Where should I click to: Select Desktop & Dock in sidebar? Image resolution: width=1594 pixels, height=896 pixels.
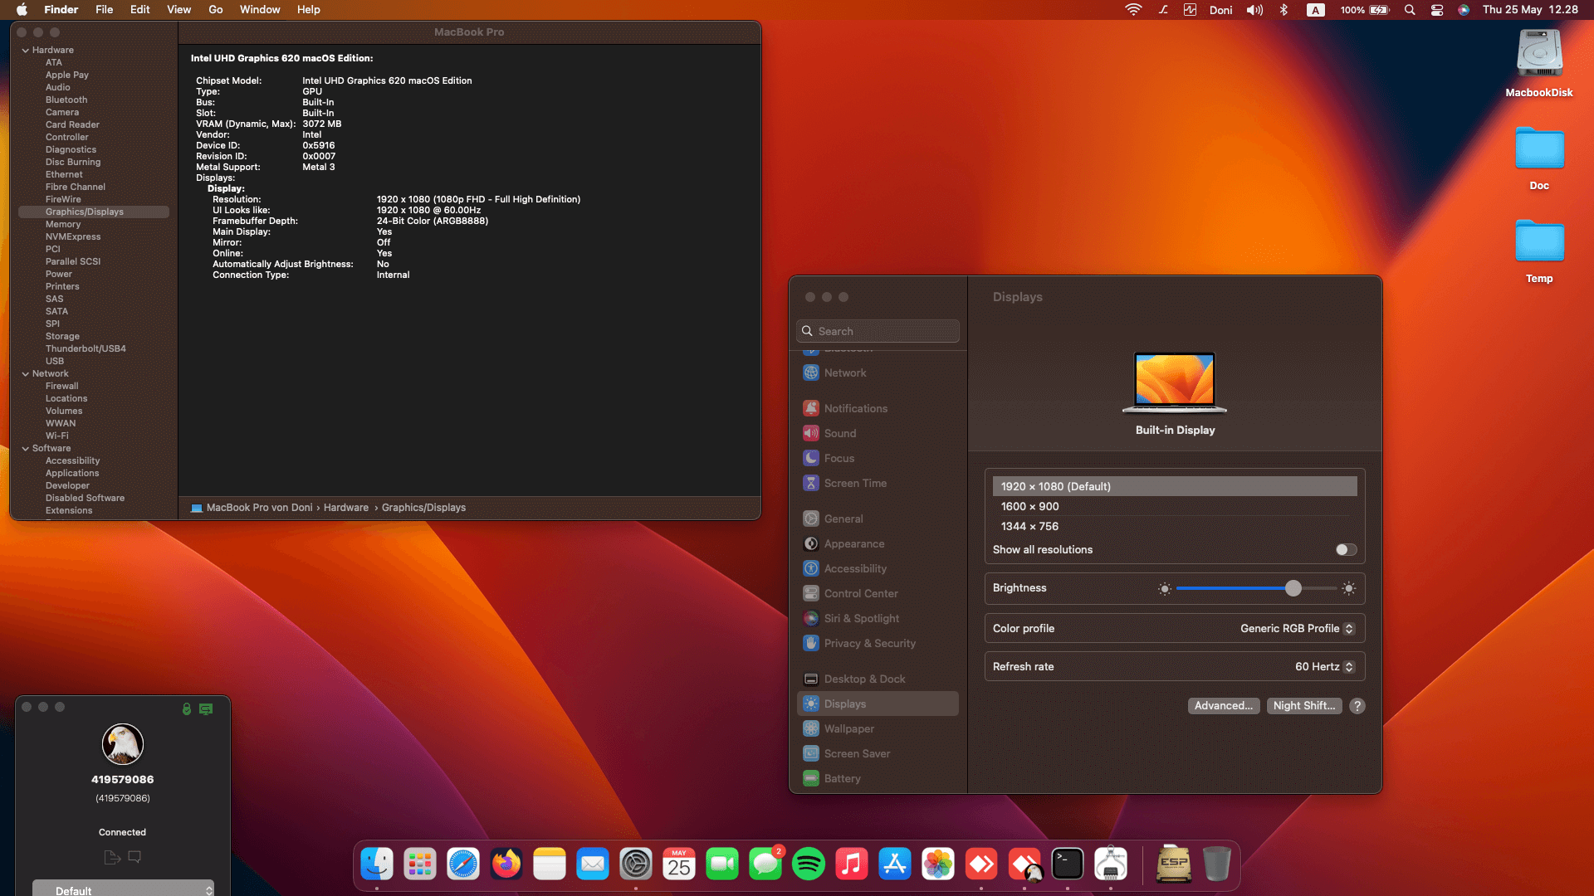coord(878,679)
